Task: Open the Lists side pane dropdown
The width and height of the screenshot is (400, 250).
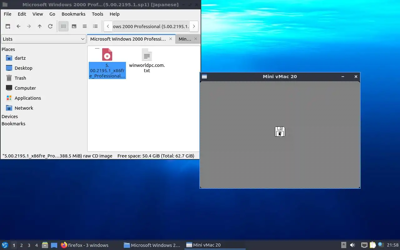Action: (43, 39)
